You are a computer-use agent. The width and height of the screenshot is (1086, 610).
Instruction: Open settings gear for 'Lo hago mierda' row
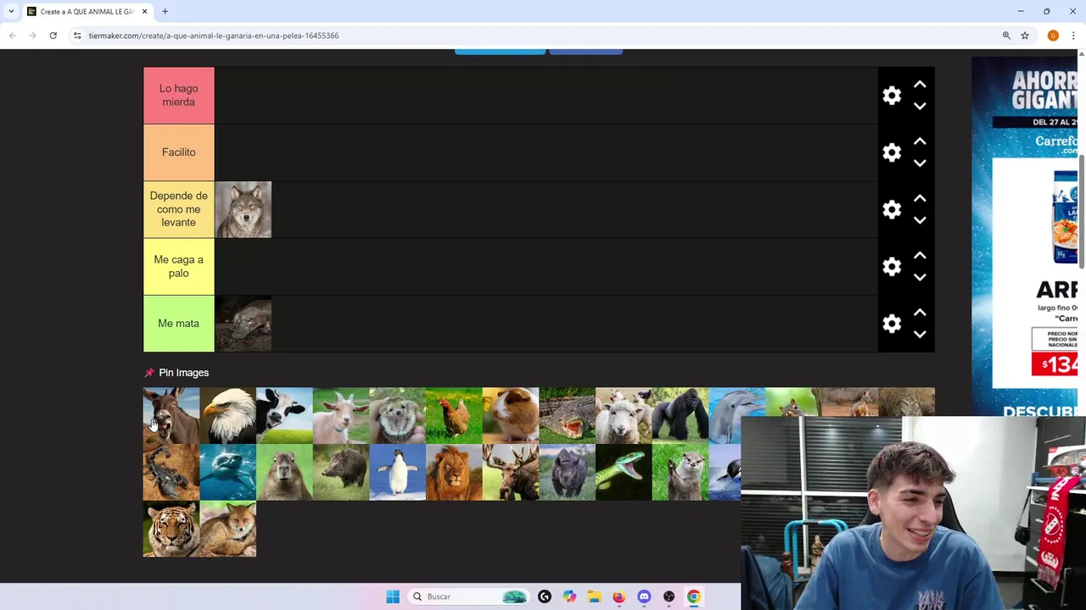891,96
